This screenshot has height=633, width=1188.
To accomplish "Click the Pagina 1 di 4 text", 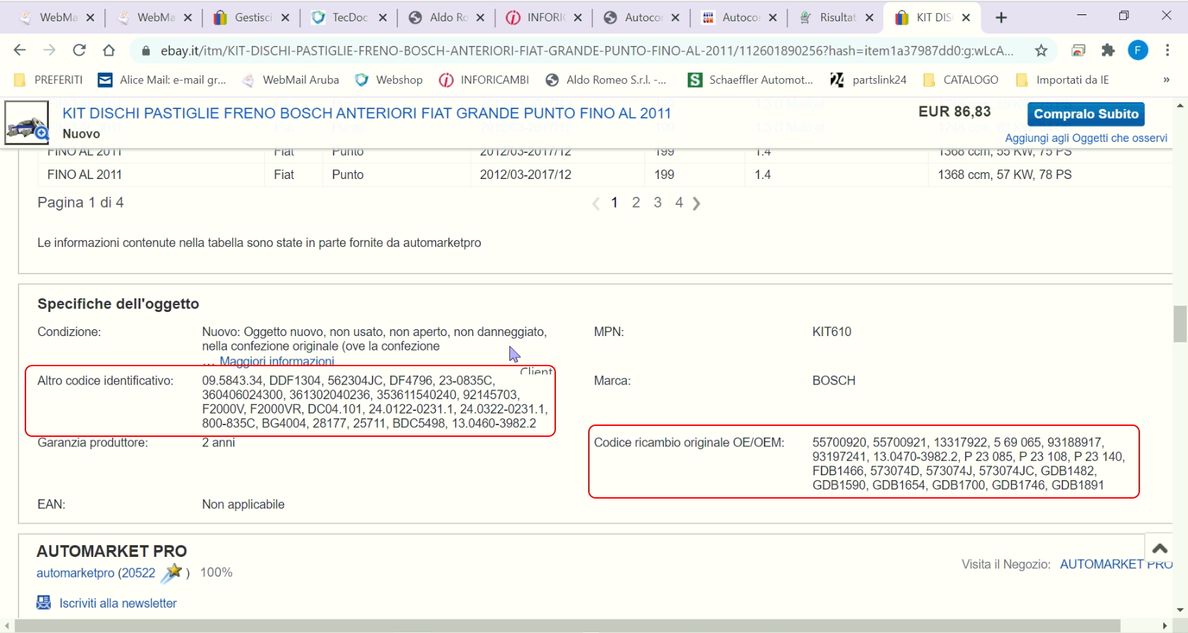I will point(80,202).
